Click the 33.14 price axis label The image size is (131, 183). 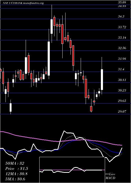tap(122, 38)
